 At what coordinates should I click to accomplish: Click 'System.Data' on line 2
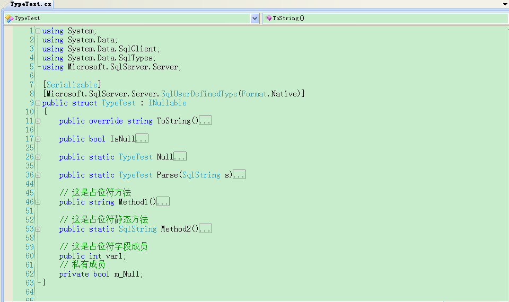(x=91, y=40)
